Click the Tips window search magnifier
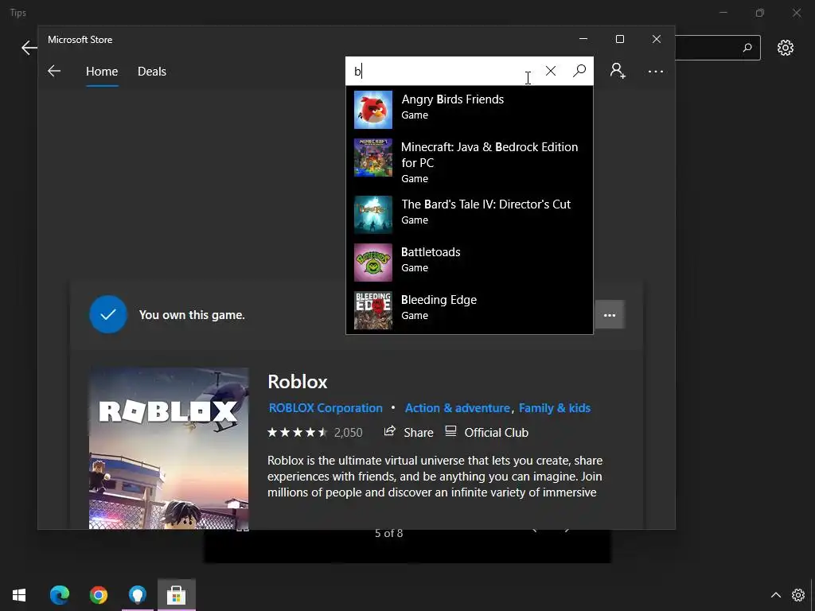 click(747, 48)
